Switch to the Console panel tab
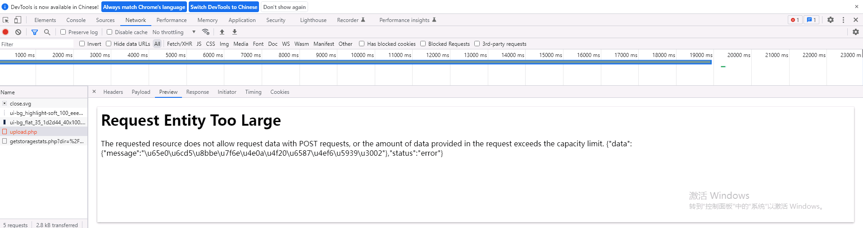This screenshot has width=863, height=228. 76,20
